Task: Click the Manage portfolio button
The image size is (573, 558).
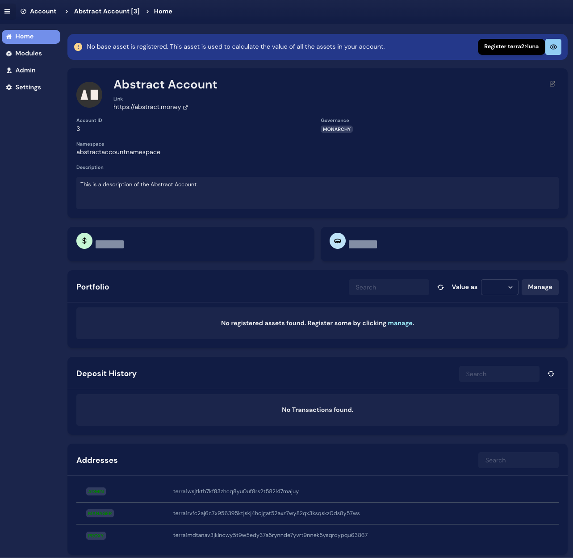Action: pos(540,287)
